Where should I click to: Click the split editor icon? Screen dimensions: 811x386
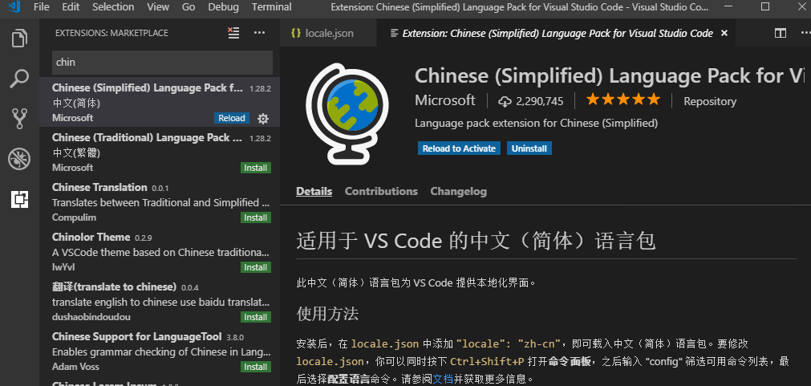pos(780,33)
